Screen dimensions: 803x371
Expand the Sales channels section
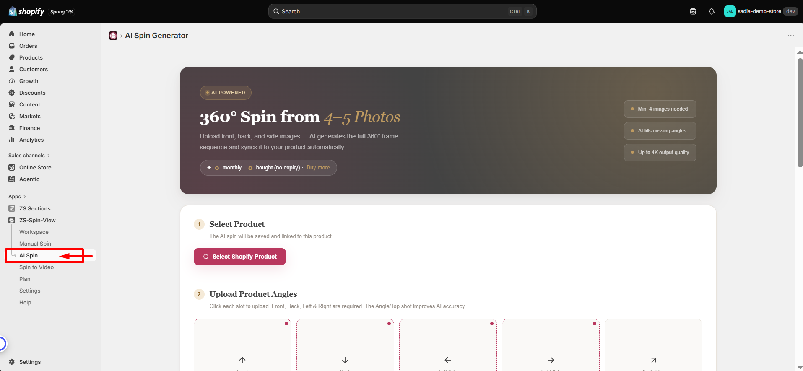[29, 156]
